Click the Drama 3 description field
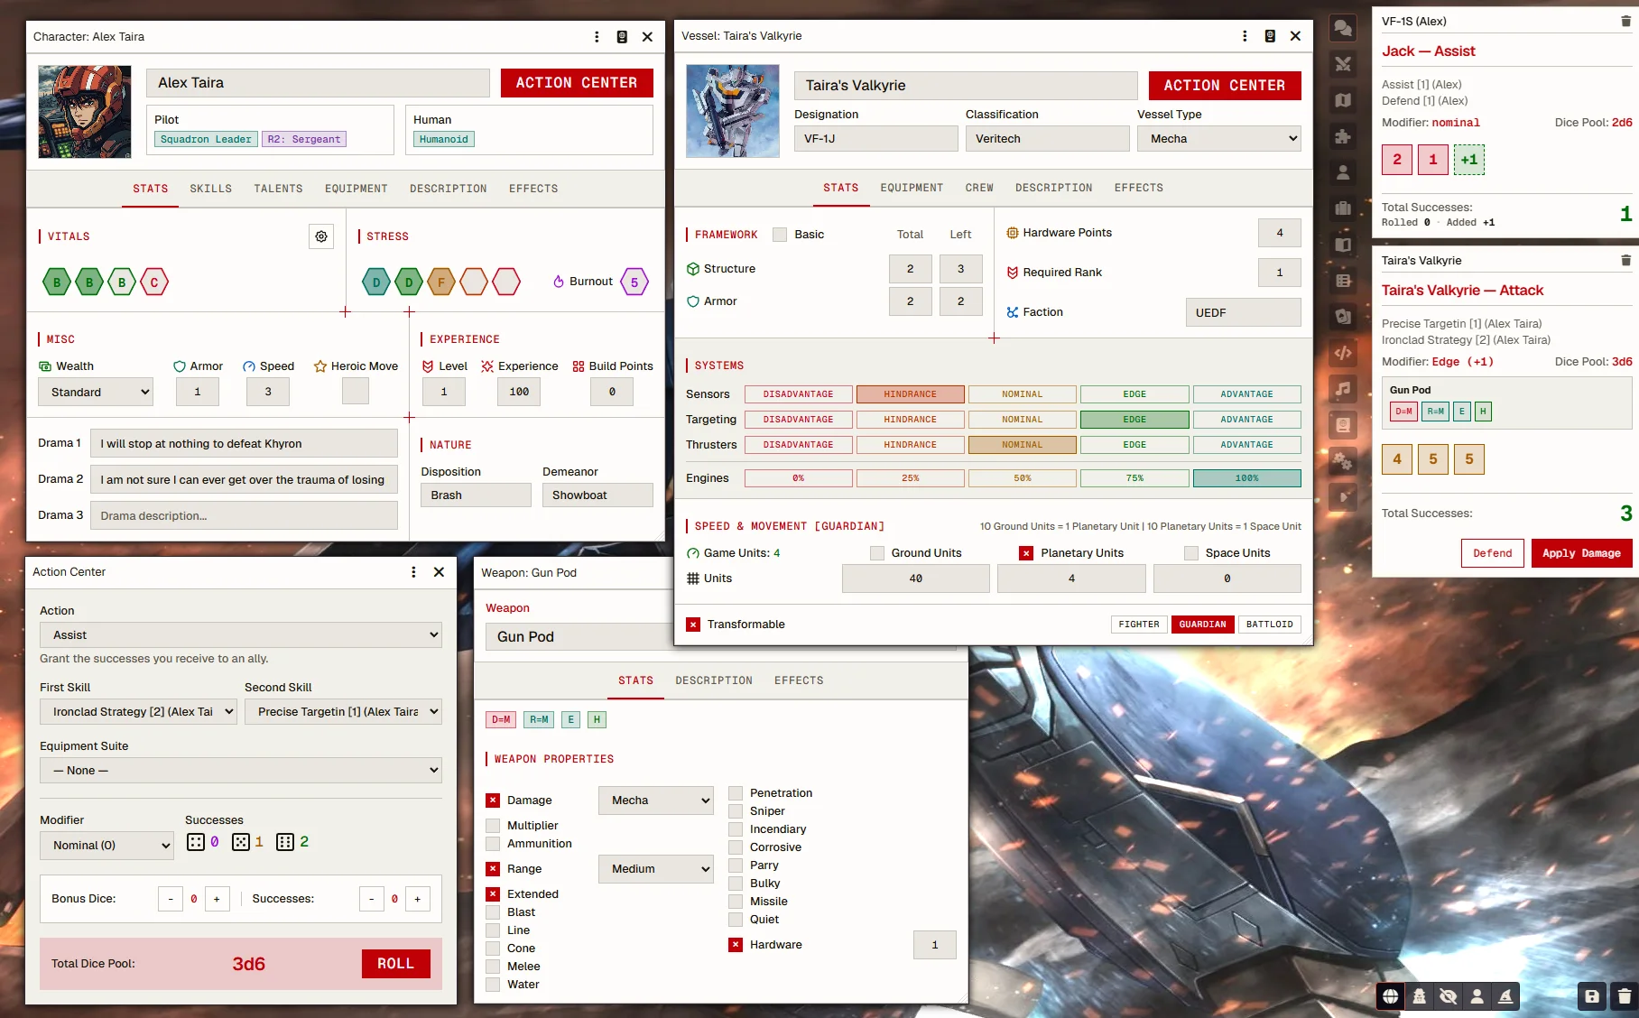1639x1018 pixels. [244, 515]
